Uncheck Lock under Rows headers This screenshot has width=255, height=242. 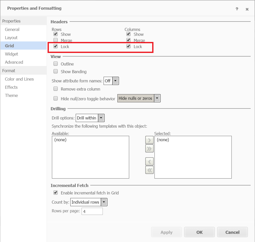coord(56,46)
